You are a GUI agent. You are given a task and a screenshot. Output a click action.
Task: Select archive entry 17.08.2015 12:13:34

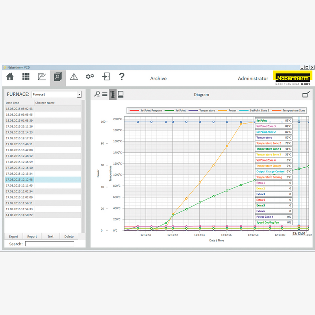[19, 174]
